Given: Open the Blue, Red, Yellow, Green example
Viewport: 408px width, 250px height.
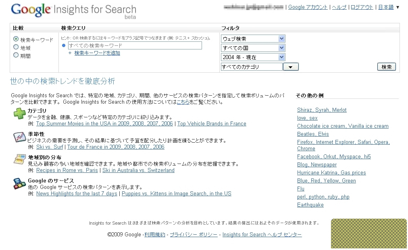Looking at the screenshot, I should (x=327, y=181).
